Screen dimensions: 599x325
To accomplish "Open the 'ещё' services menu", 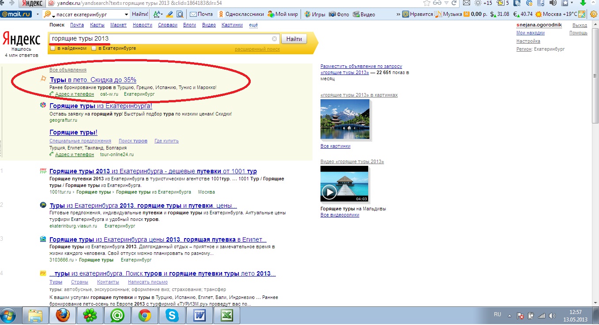I will [x=253, y=25].
